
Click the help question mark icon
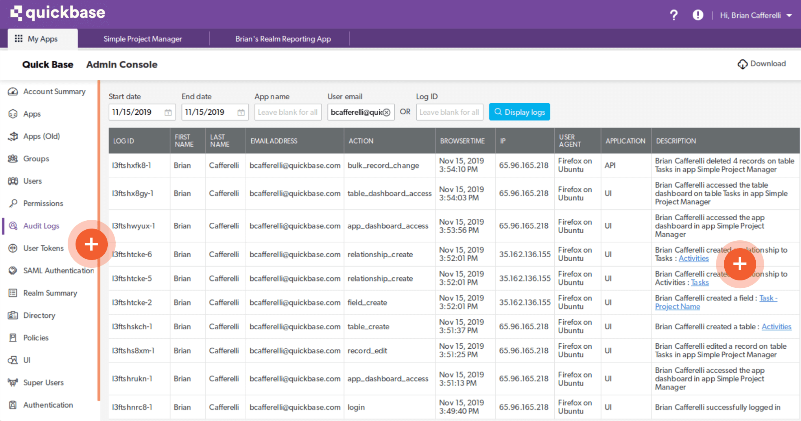[674, 15]
